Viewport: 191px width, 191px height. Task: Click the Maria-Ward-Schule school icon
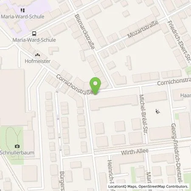(22, 10)
